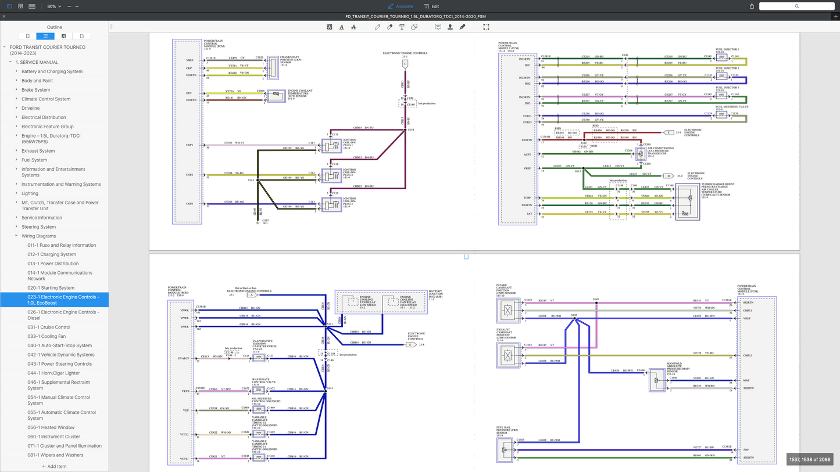Click the share document icon
The width and height of the screenshot is (840, 472).
pyautogui.click(x=752, y=6)
